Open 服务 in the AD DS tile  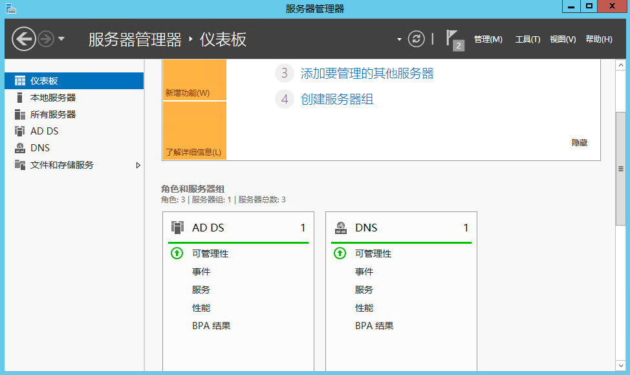pos(201,290)
